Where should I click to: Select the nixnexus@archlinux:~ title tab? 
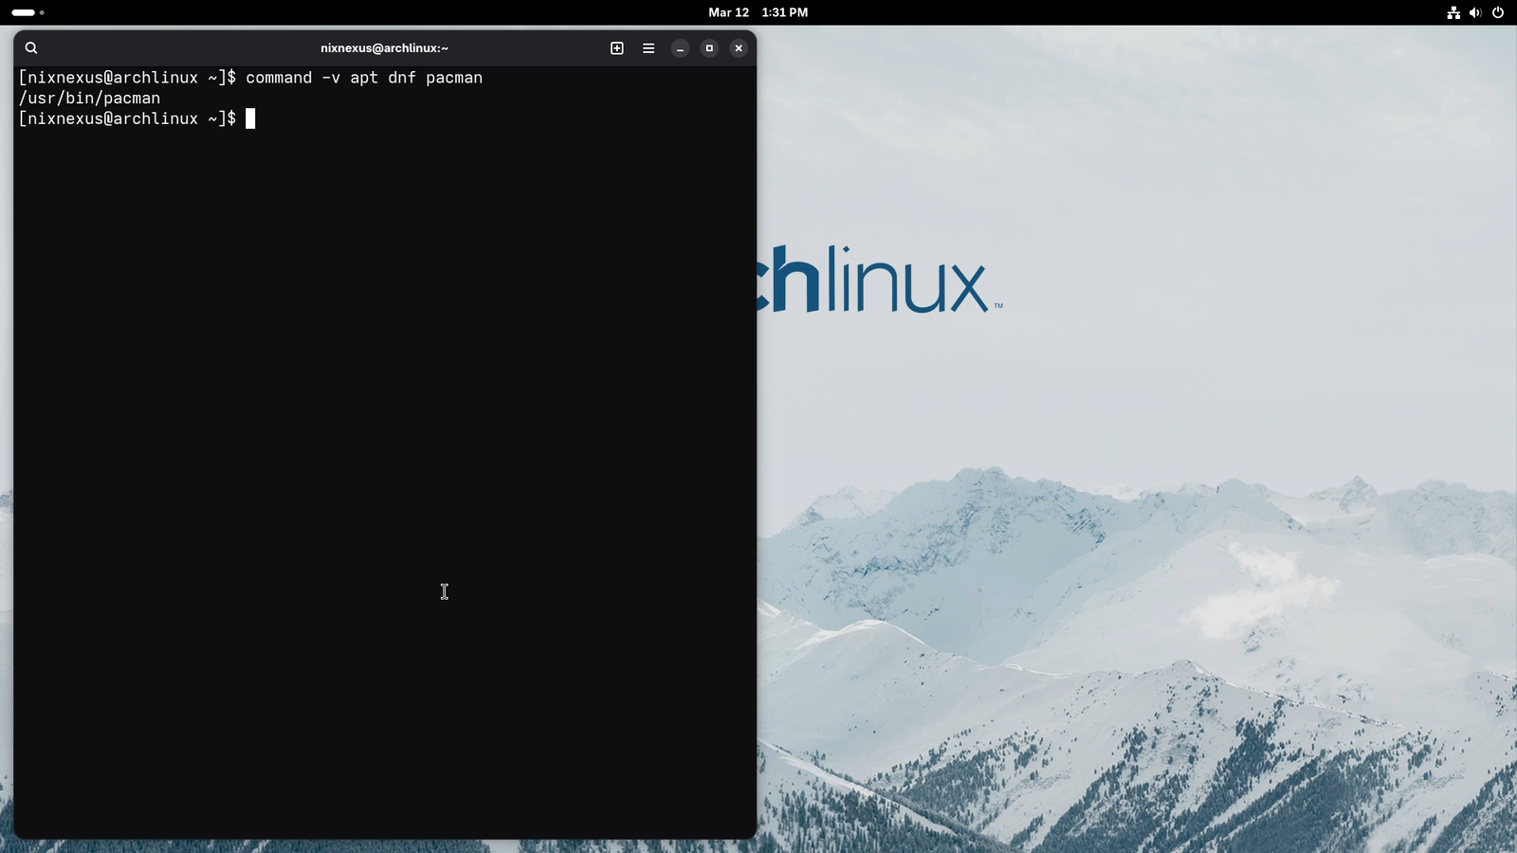(383, 47)
